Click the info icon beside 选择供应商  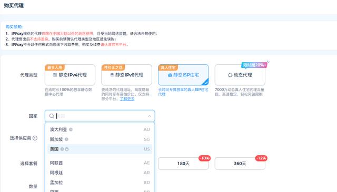(35, 138)
